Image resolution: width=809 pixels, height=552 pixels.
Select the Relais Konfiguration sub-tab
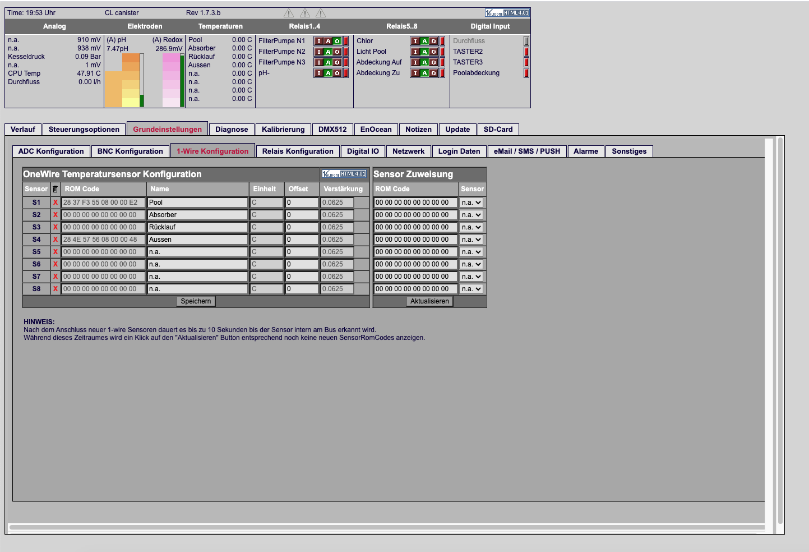298,151
